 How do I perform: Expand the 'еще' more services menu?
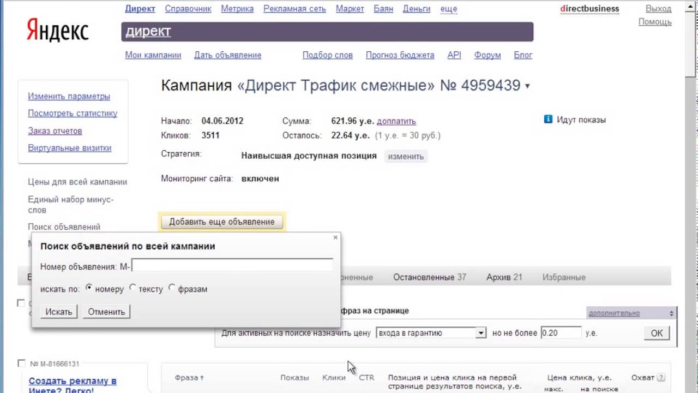click(449, 9)
